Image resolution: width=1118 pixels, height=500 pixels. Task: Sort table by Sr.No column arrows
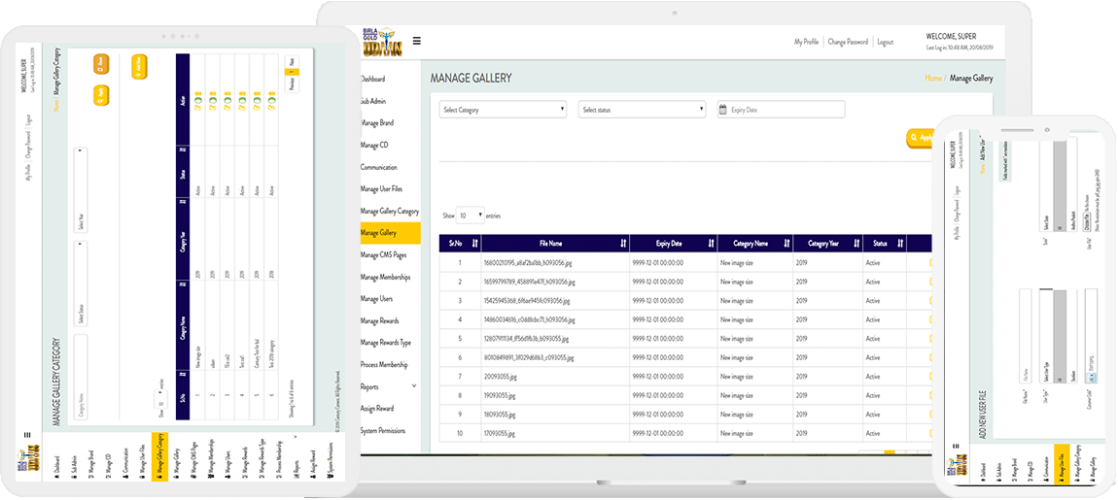coord(474,244)
